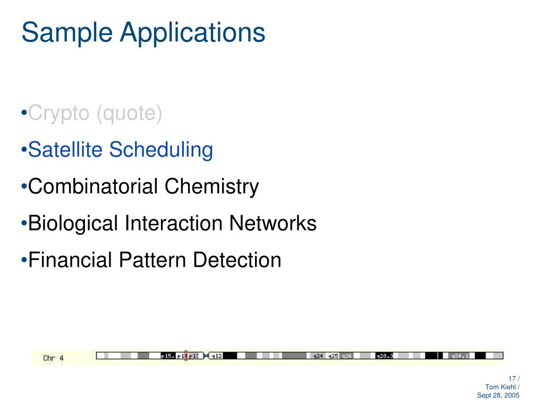The height and width of the screenshot is (408, 544).
Task: Open the 'Satellite Scheduling' blue bullet
Action: pos(117,149)
